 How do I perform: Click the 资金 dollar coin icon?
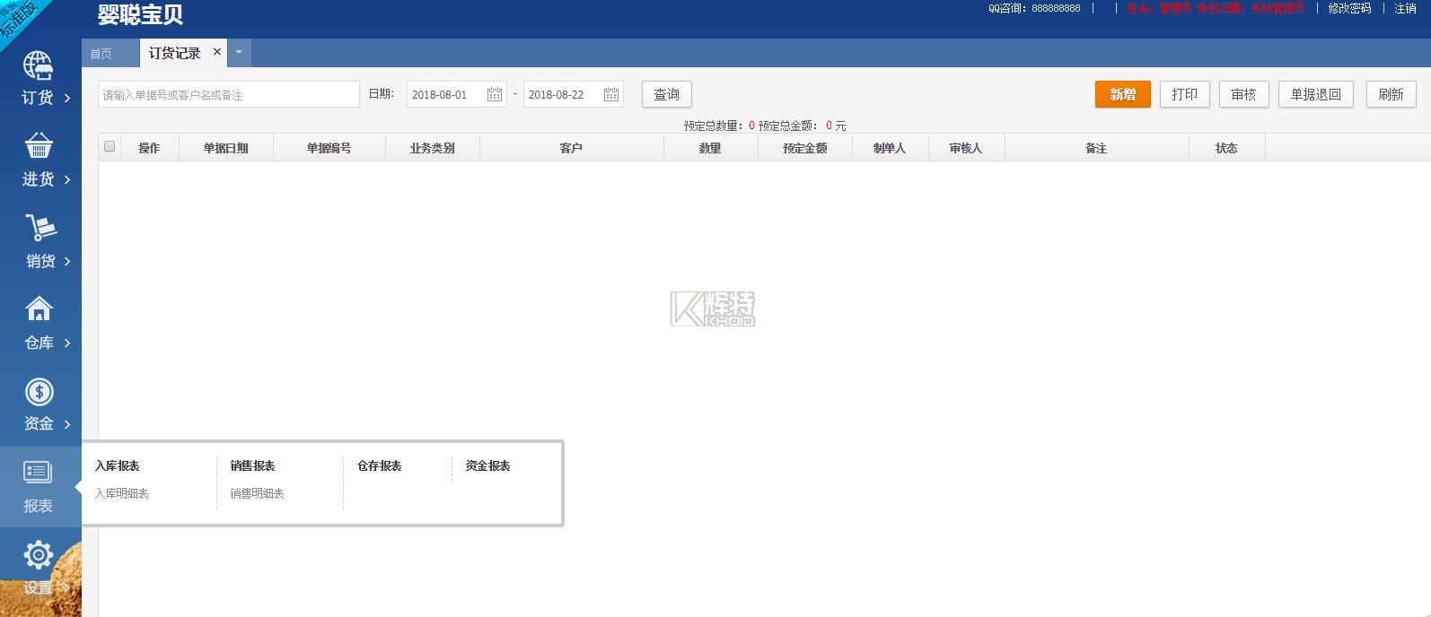[39, 392]
